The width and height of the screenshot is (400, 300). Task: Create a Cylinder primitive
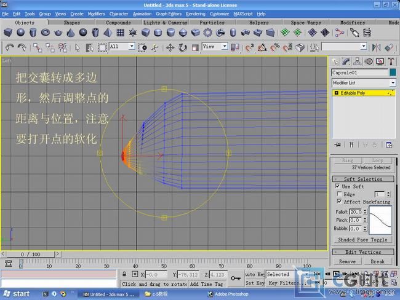[x=33, y=33]
